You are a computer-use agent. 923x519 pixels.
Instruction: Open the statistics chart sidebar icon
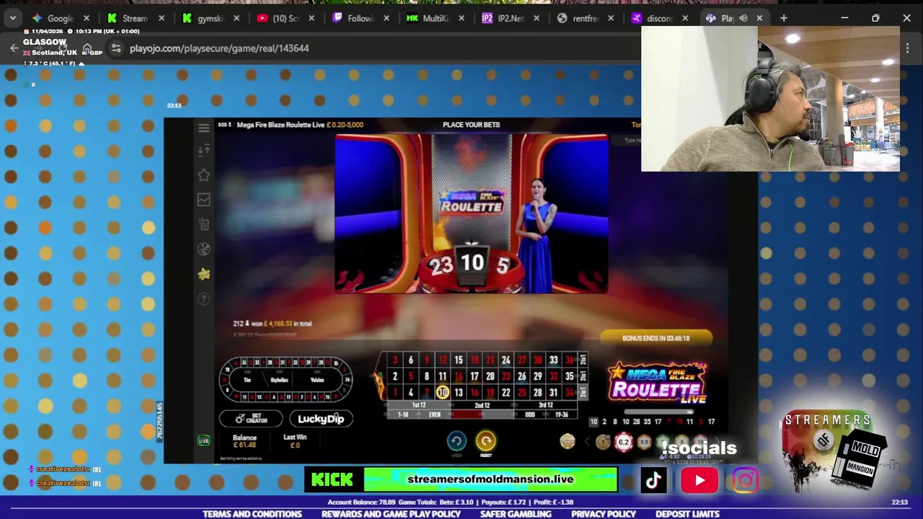(203, 200)
